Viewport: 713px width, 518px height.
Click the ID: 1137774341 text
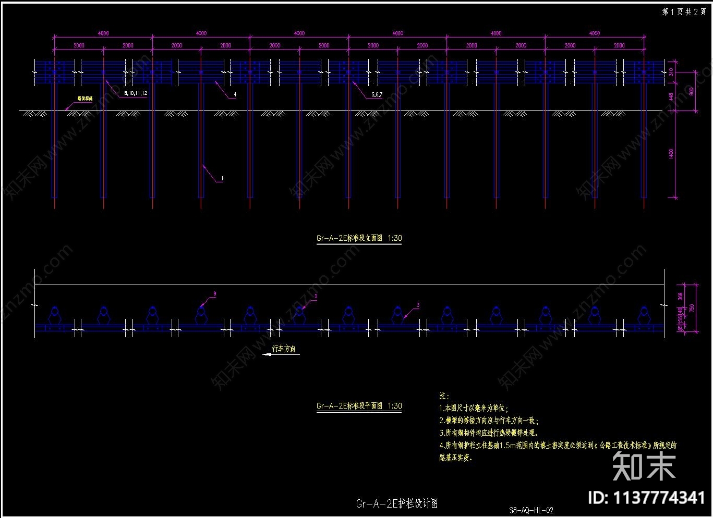click(x=646, y=498)
